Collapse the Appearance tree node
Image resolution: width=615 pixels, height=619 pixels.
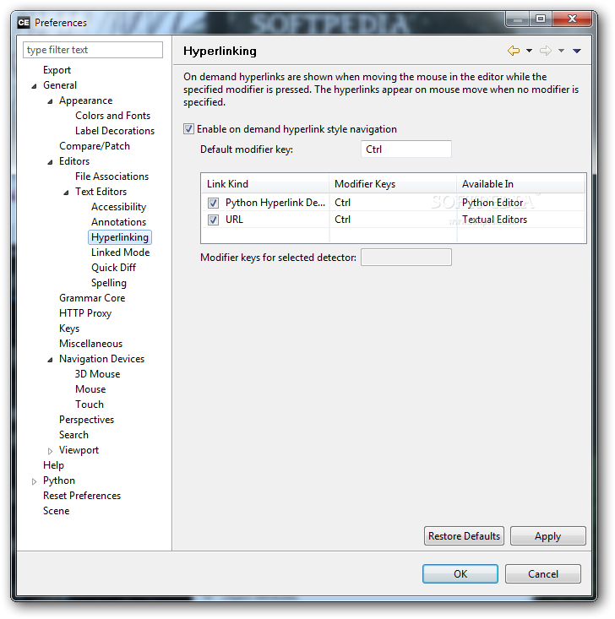(50, 101)
